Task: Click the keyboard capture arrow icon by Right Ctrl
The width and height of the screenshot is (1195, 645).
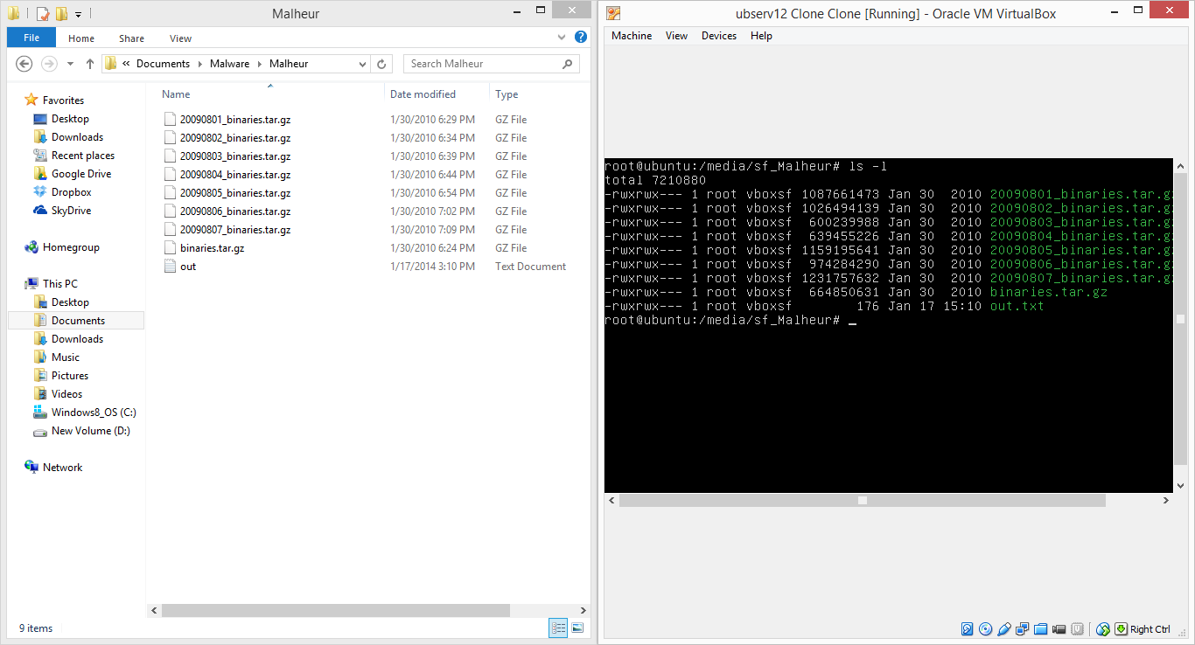Action: coord(1121,628)
